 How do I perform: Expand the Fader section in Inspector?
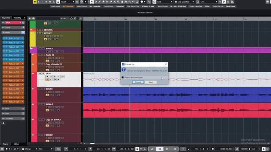point(3,114)
